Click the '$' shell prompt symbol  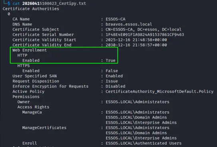point(9,4)
